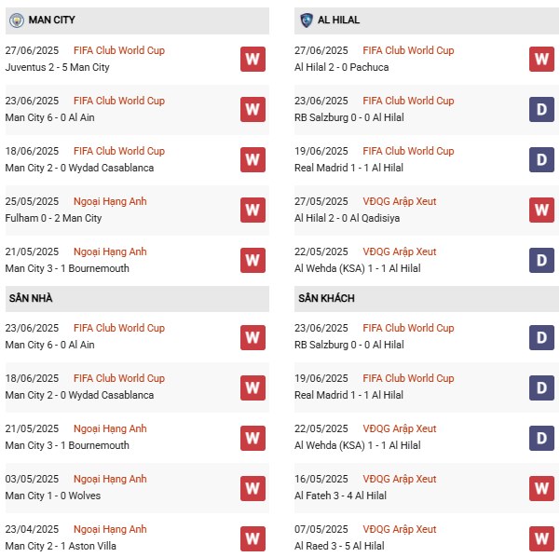Viewport: 560px width, 557px height.
Task: Open Ngoại Hạng Anh link dated 25/05/2025
Action: 110,201
